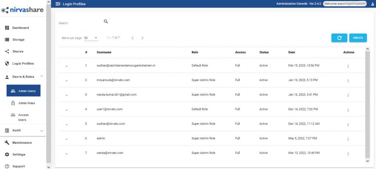Click sidebar scrollbar down arrow

49,167
